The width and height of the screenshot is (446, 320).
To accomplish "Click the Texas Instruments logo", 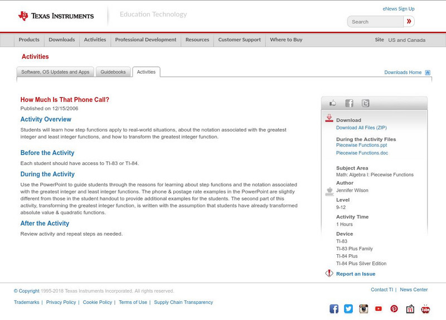I will [56, 16].
